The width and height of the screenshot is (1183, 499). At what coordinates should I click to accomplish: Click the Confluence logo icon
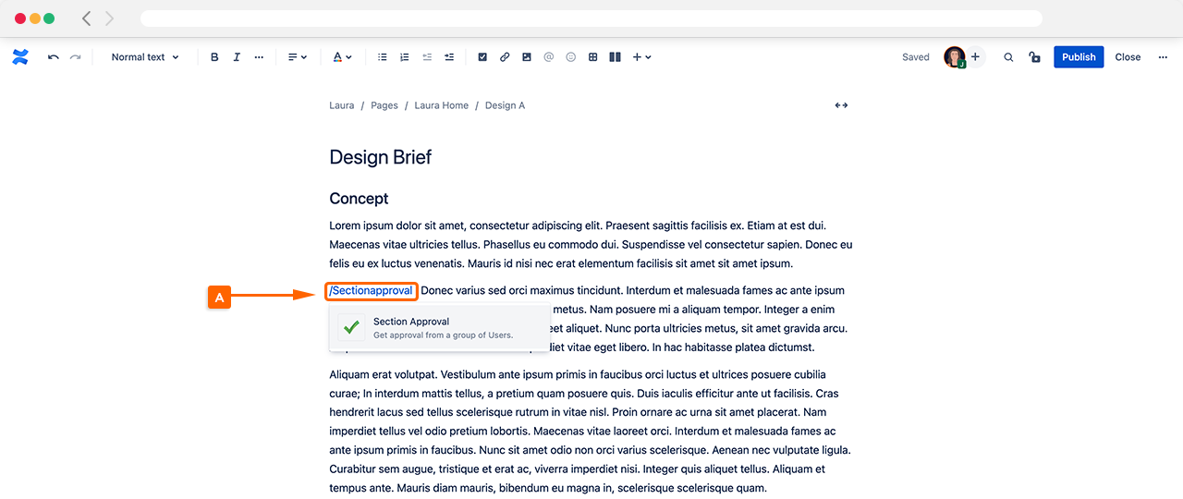pos(20,57)
